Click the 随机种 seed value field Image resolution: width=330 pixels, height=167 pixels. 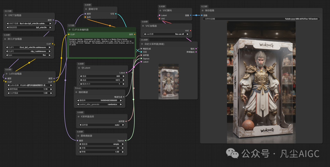pyautogui.click(x=100, y=101)
